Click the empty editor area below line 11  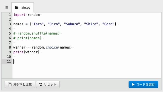pos(87,71)
